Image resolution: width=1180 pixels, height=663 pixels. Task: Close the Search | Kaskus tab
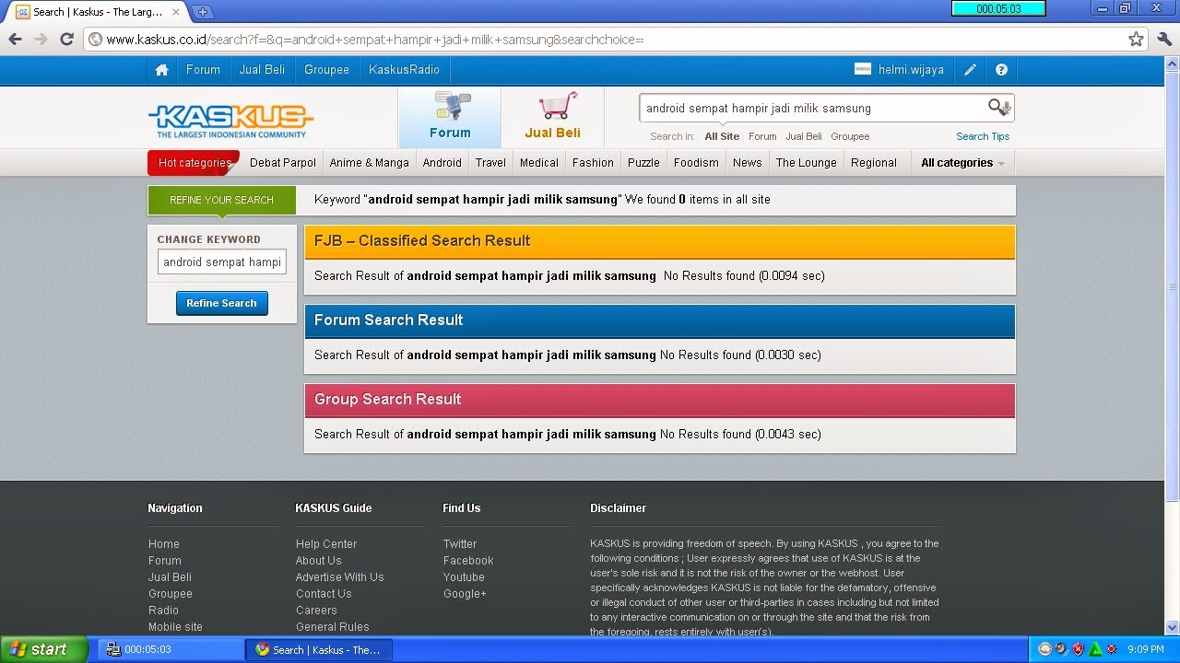[x=176, y=12]
